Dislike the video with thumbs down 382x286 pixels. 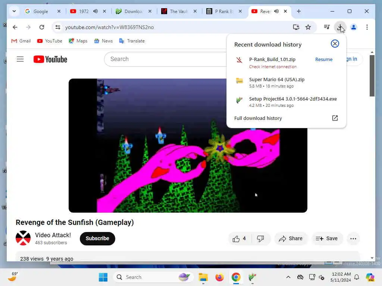260,239
